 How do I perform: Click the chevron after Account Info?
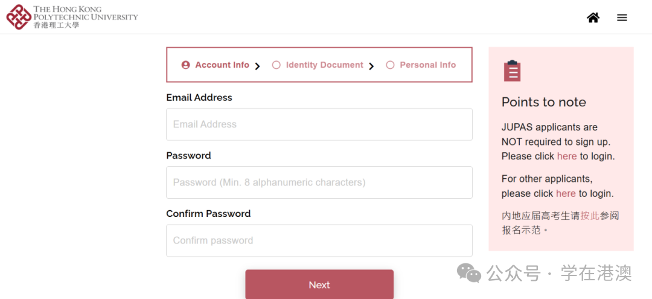pos(258,66)
